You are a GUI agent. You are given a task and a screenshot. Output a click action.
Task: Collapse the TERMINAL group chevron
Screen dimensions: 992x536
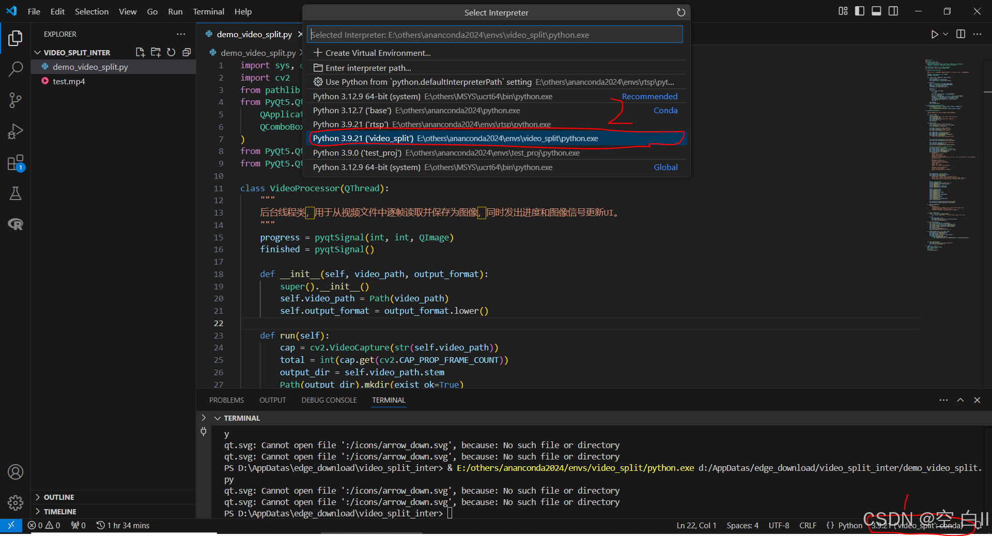[218, 418]
